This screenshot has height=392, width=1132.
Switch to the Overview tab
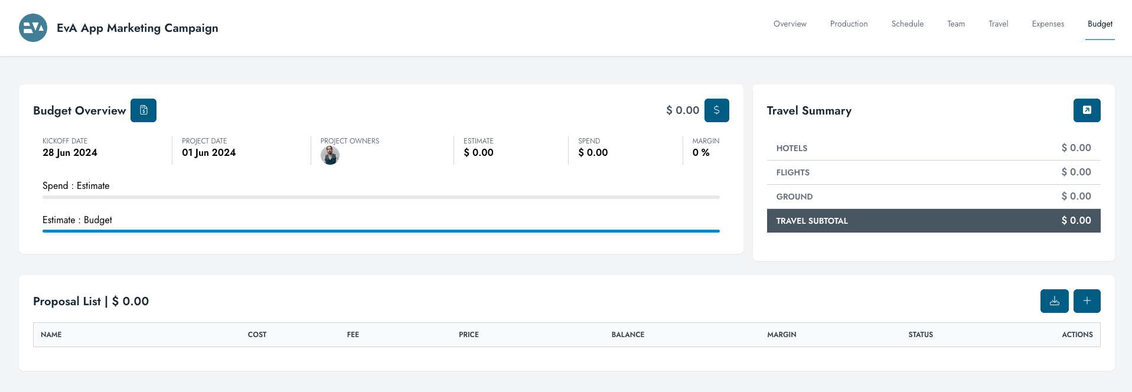pyautogui.click(x=790, y=24)
